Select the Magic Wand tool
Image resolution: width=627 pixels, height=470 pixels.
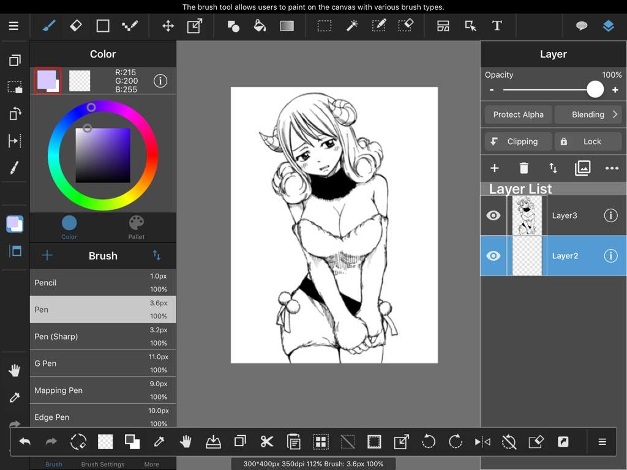[352, 26]
